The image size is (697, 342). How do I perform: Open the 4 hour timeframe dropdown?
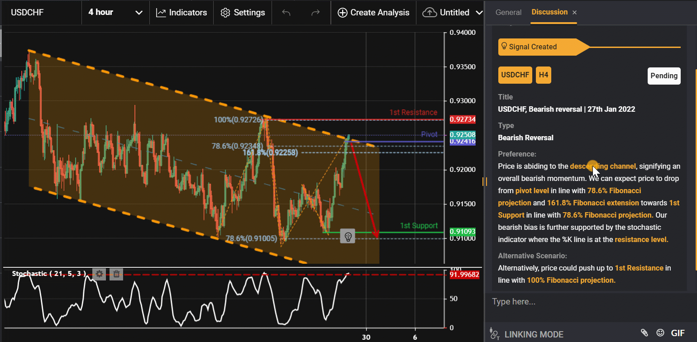pos(115,13)
